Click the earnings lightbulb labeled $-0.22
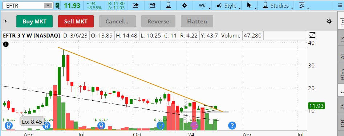The height and width of the screenshot is (136, 344). pyautogui.click(x=9, y=125)
